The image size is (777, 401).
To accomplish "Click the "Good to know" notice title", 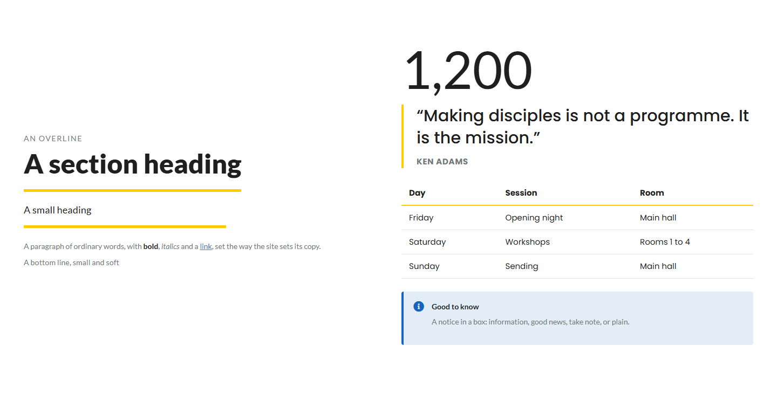I will (455, 307).
